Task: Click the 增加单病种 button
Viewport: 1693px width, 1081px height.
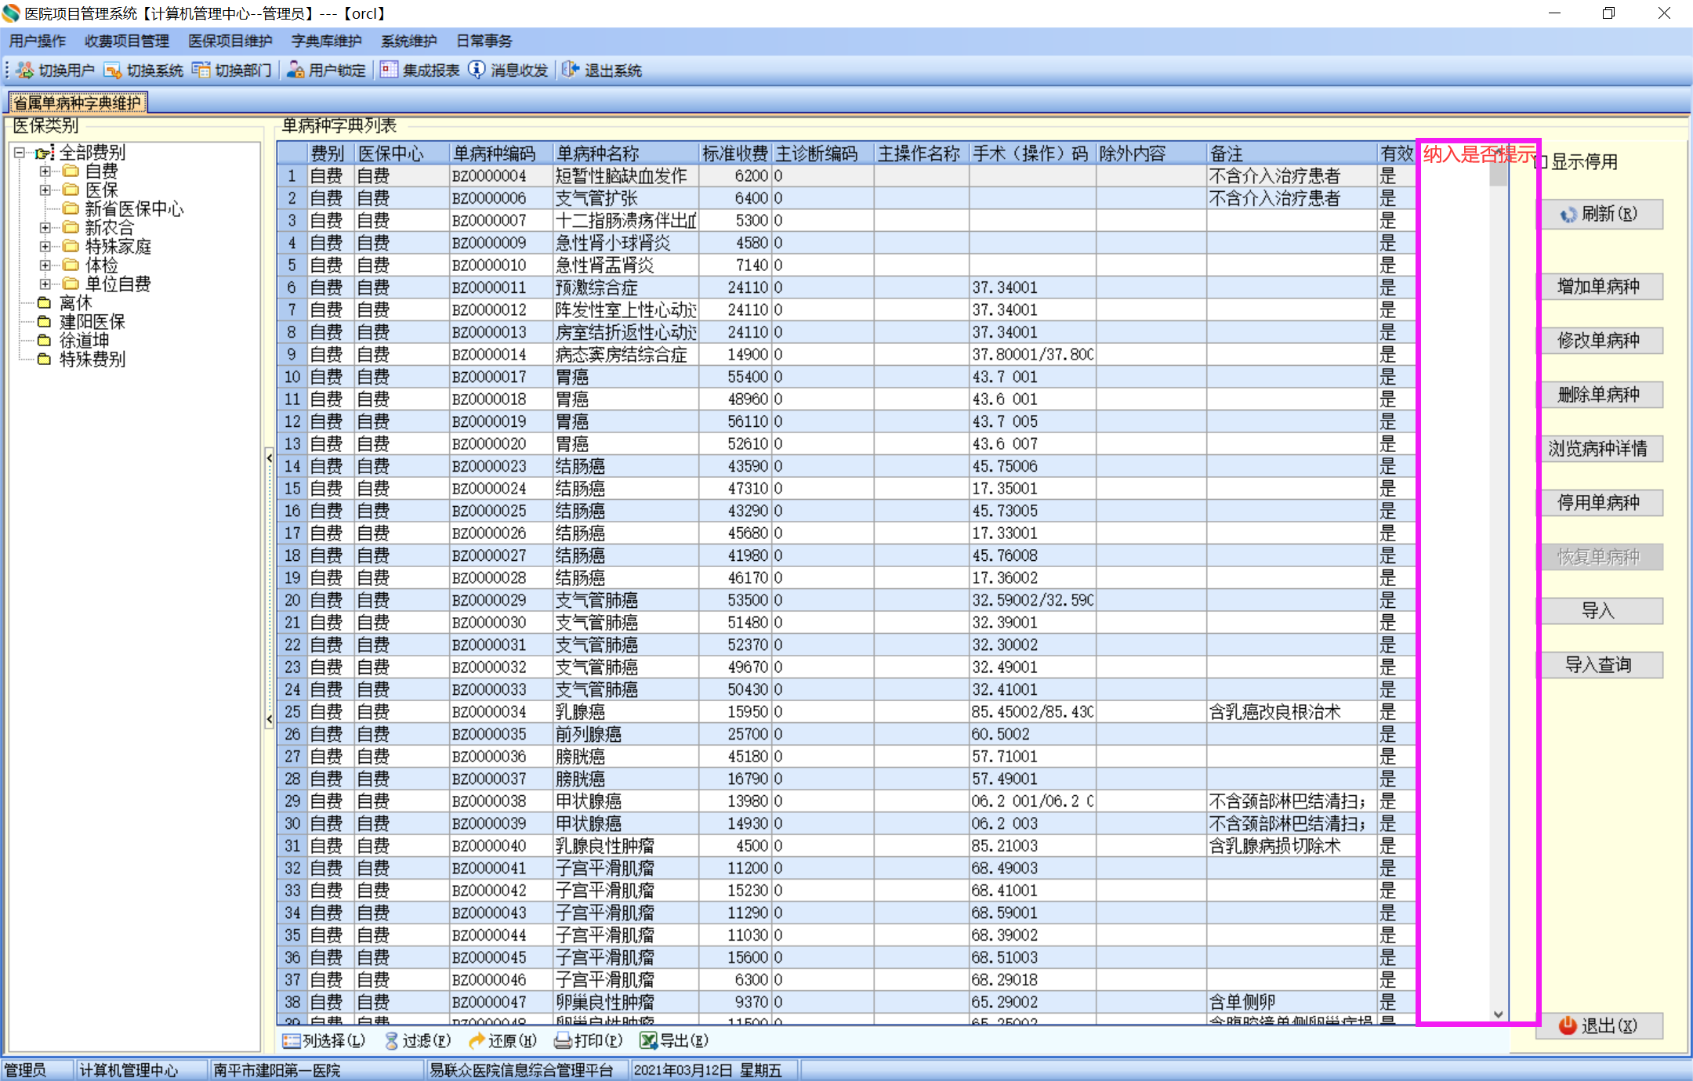Action: (1598, 287)
